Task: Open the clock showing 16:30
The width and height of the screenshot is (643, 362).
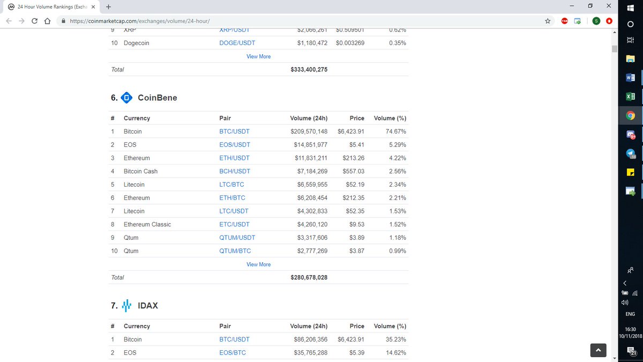Action: [x=630, y=333]
